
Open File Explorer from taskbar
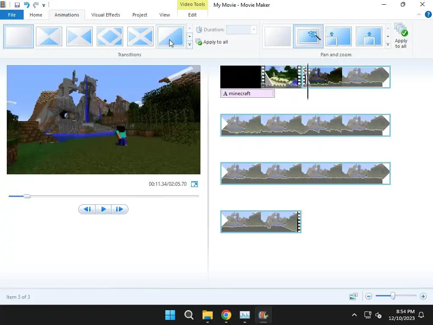click(x=207, y=315)
